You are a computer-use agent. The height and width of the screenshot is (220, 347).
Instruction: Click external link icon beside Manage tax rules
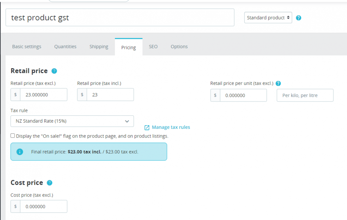pyautogui.click(x=147, y=127)
